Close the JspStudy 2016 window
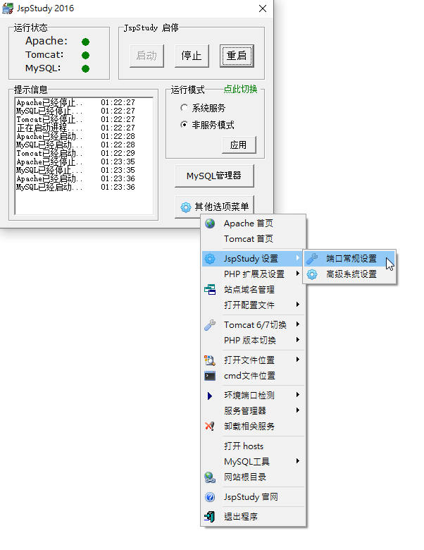 point(263,8)
